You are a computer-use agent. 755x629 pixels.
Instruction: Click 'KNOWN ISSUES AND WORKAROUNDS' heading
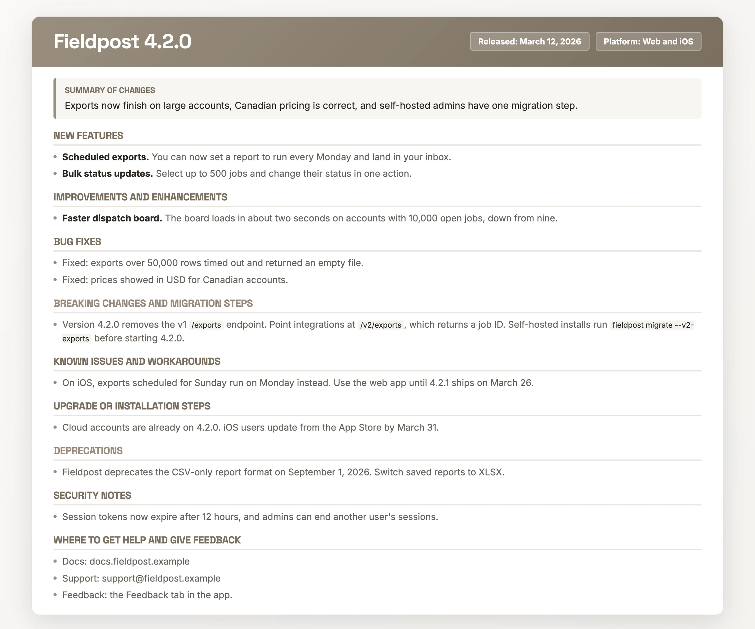[x=137, y=361]
